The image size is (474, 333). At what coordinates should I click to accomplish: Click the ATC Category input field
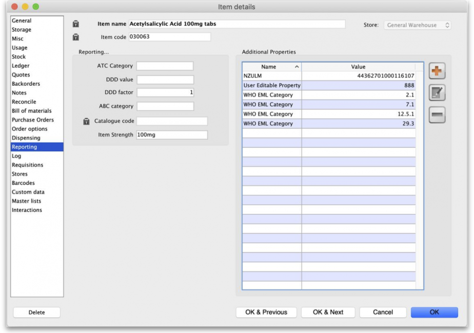tap(165, 66)
